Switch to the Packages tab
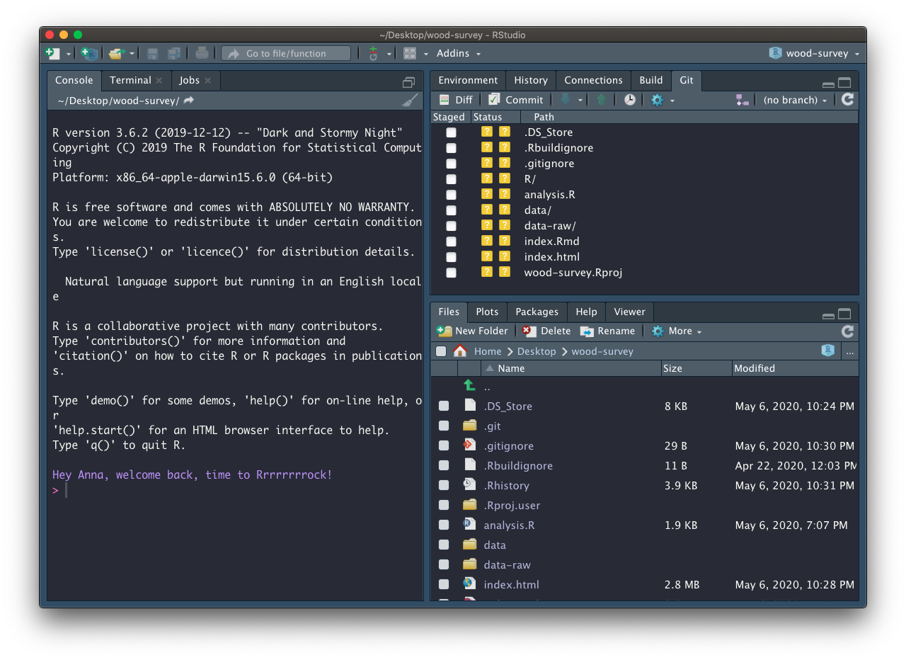906x660 pixels. click(x=537, y=312)
